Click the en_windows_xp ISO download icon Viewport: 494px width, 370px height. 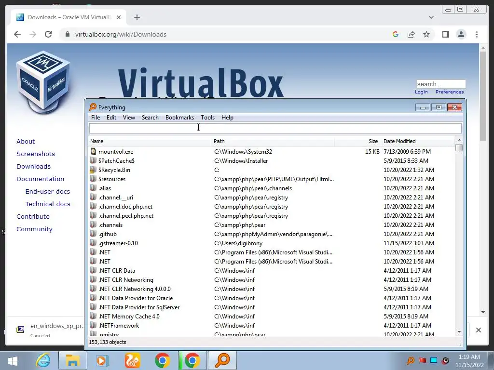pos(20,330)
